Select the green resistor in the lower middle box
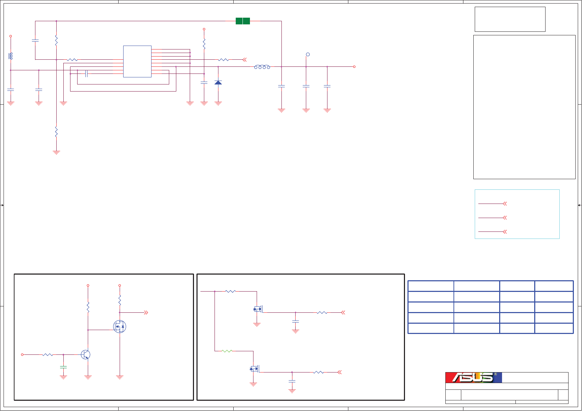Screen dimensions: 582x411 [x=227, y=351]
